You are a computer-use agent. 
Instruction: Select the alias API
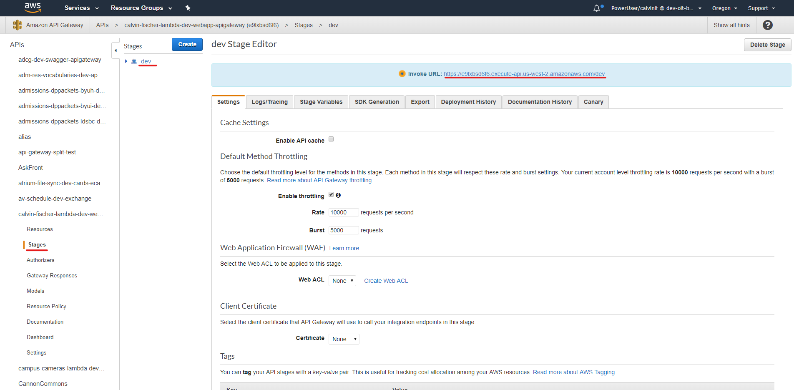[x=25, y=137]
